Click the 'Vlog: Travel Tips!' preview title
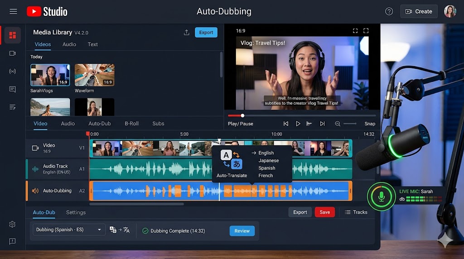The image size is (464, 259). [x=263, y=43]
